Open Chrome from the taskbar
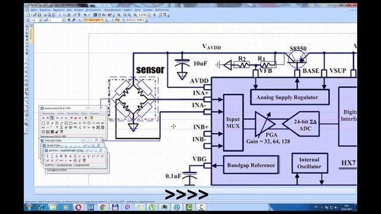This screenshot has width=381, height=214. [x=103, y=207]
